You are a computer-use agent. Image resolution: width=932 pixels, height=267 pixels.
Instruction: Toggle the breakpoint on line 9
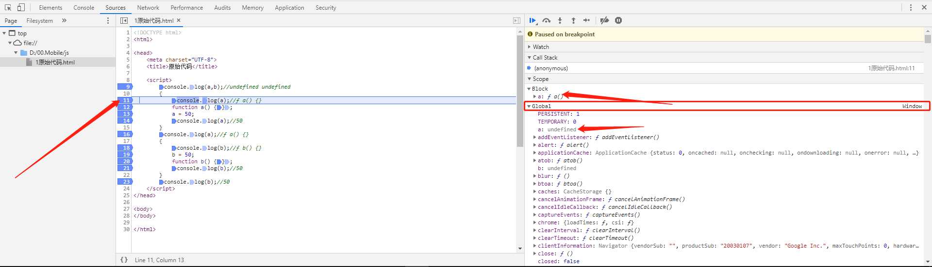click(125, 87)
